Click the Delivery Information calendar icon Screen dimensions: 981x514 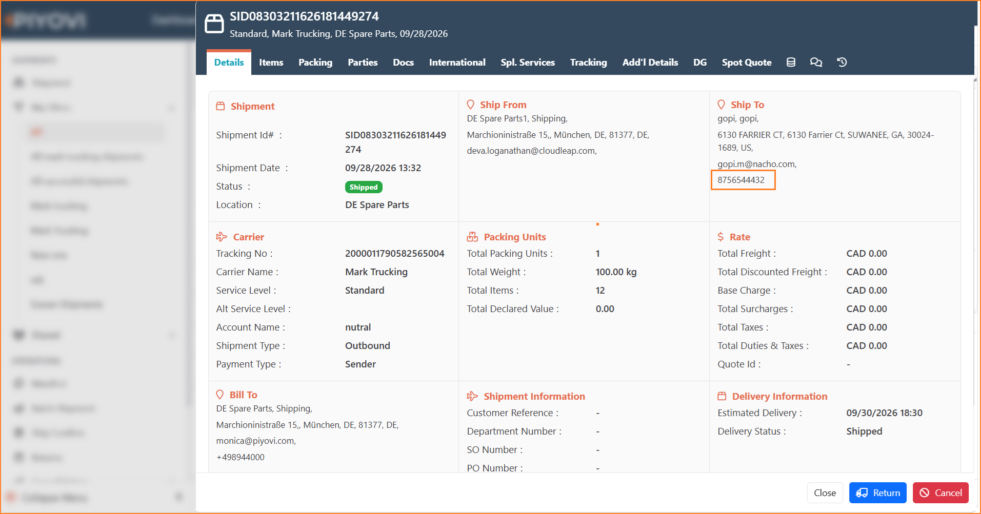point(722,396)
